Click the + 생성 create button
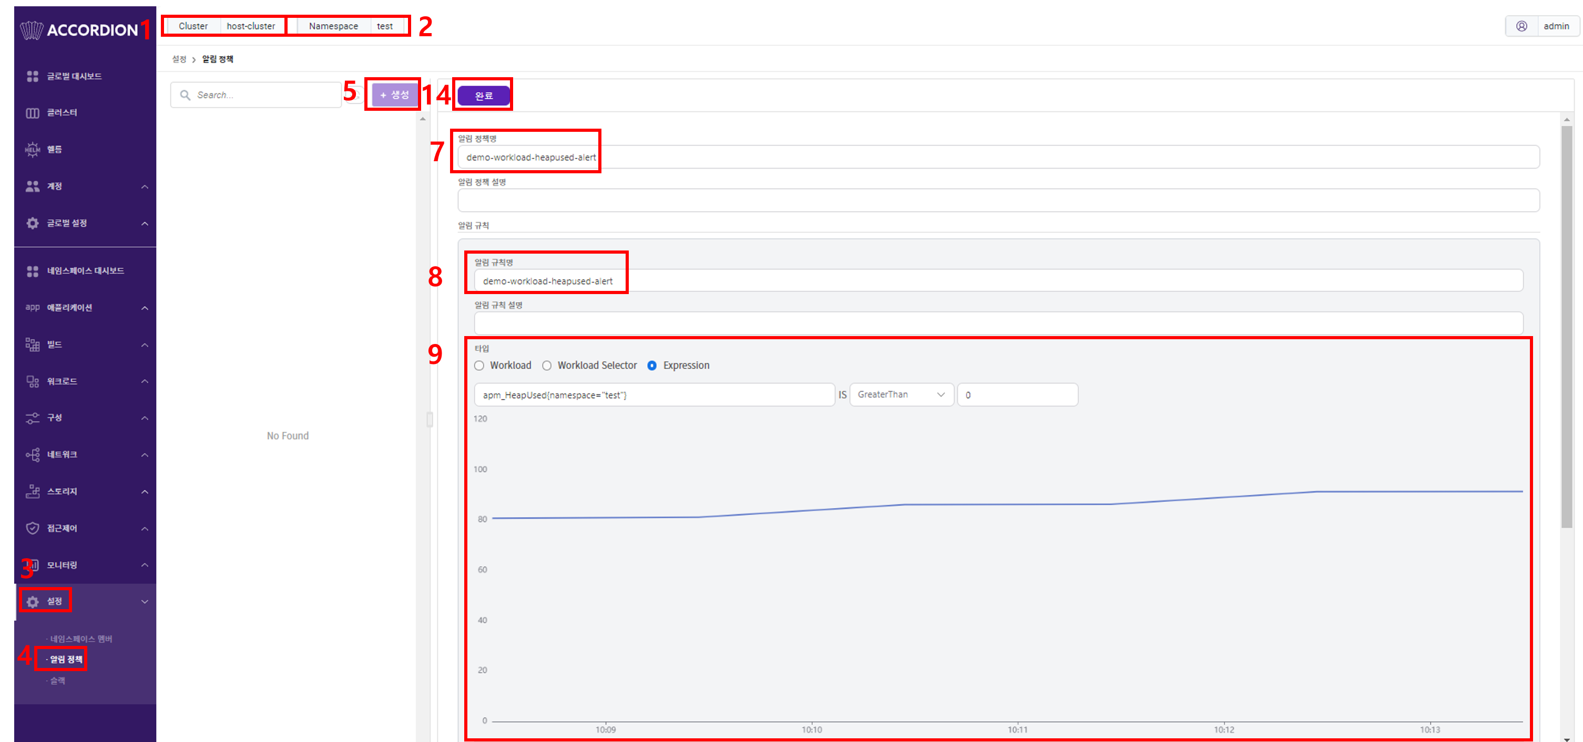 (x=394, y=95)
